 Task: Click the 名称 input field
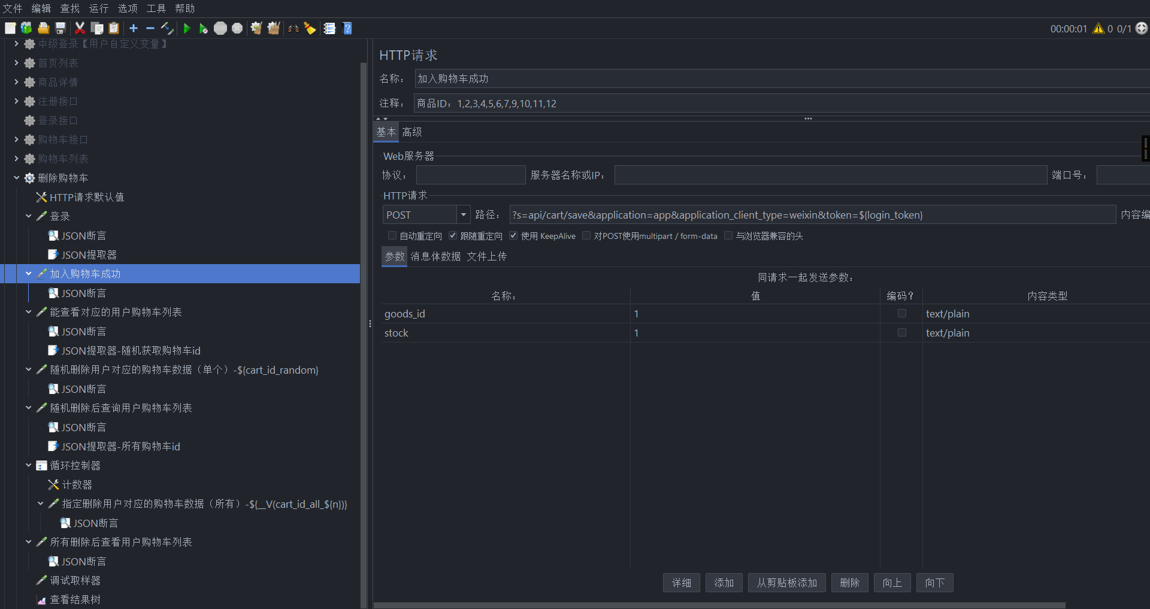(782, 78)
